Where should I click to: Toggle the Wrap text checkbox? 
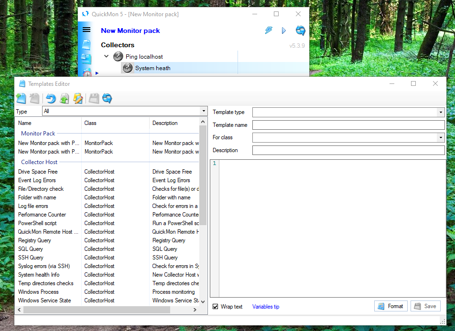tap(215, 306)
